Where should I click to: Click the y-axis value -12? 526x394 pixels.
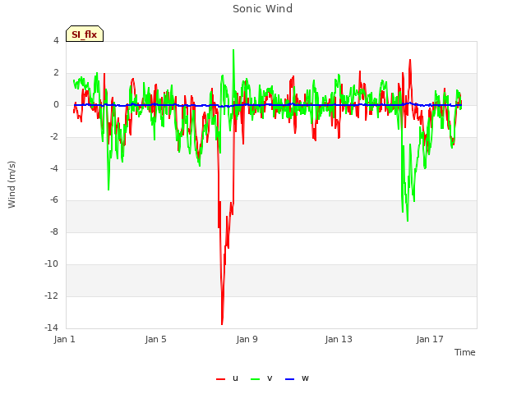pyautogui.click(x=51, y=295)
